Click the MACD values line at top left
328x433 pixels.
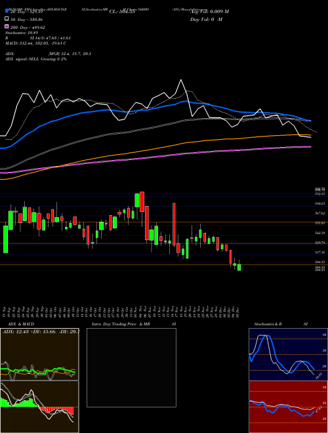pyautogui.click(x=35, y=43)
